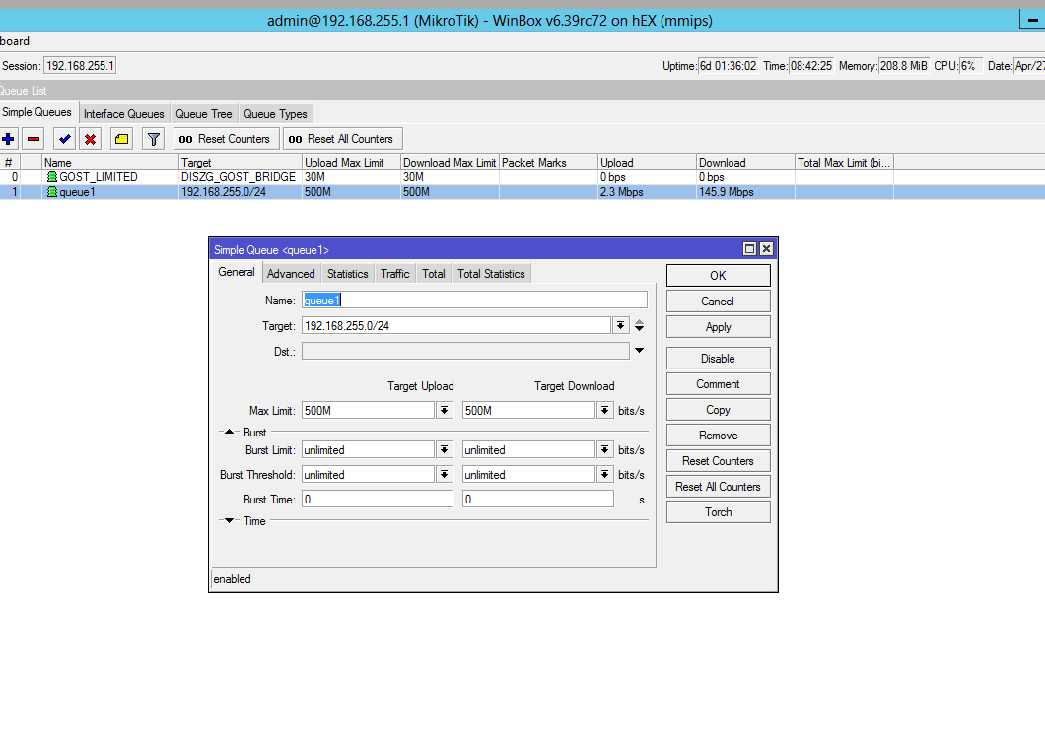
Task: Click the GOST_LIMITED queue icon
Action: click(52, 177)
